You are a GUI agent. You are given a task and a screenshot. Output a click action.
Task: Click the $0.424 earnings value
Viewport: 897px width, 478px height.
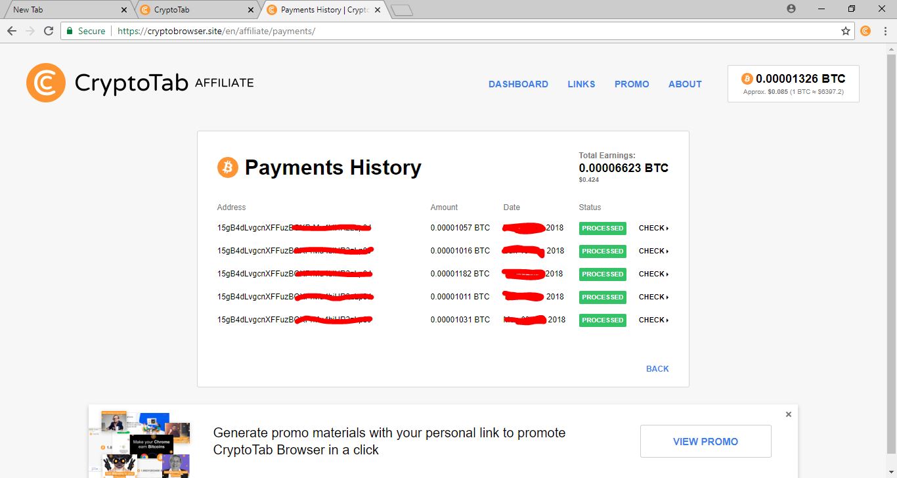click(588, 180)
